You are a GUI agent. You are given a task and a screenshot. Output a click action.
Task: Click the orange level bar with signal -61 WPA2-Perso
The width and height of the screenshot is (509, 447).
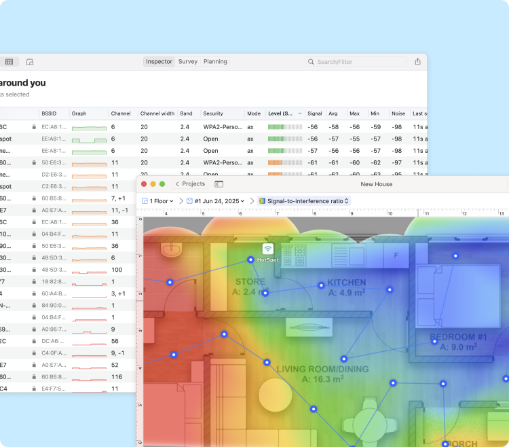tap(285, 163)
